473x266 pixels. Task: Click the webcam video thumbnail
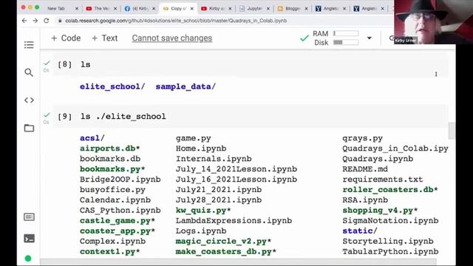click(434, 22)
